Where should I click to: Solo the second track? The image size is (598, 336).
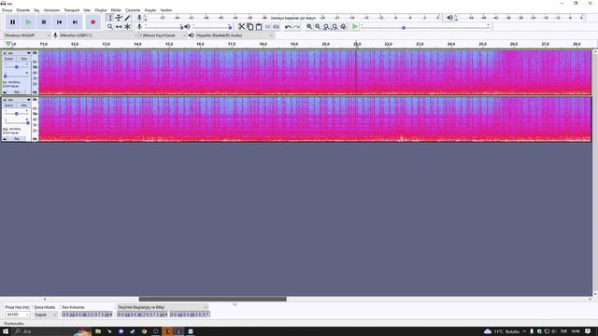point(23,105)
